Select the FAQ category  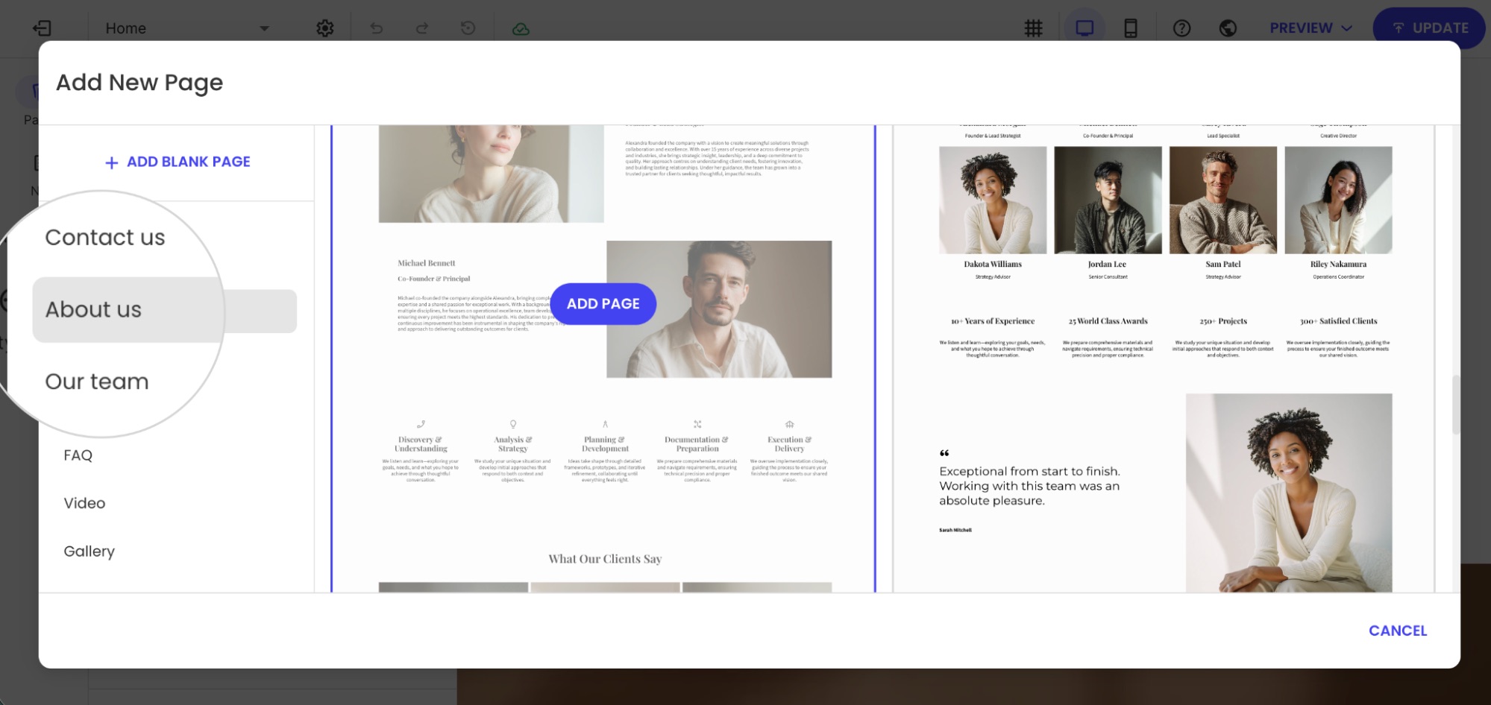tap(78, 455)
